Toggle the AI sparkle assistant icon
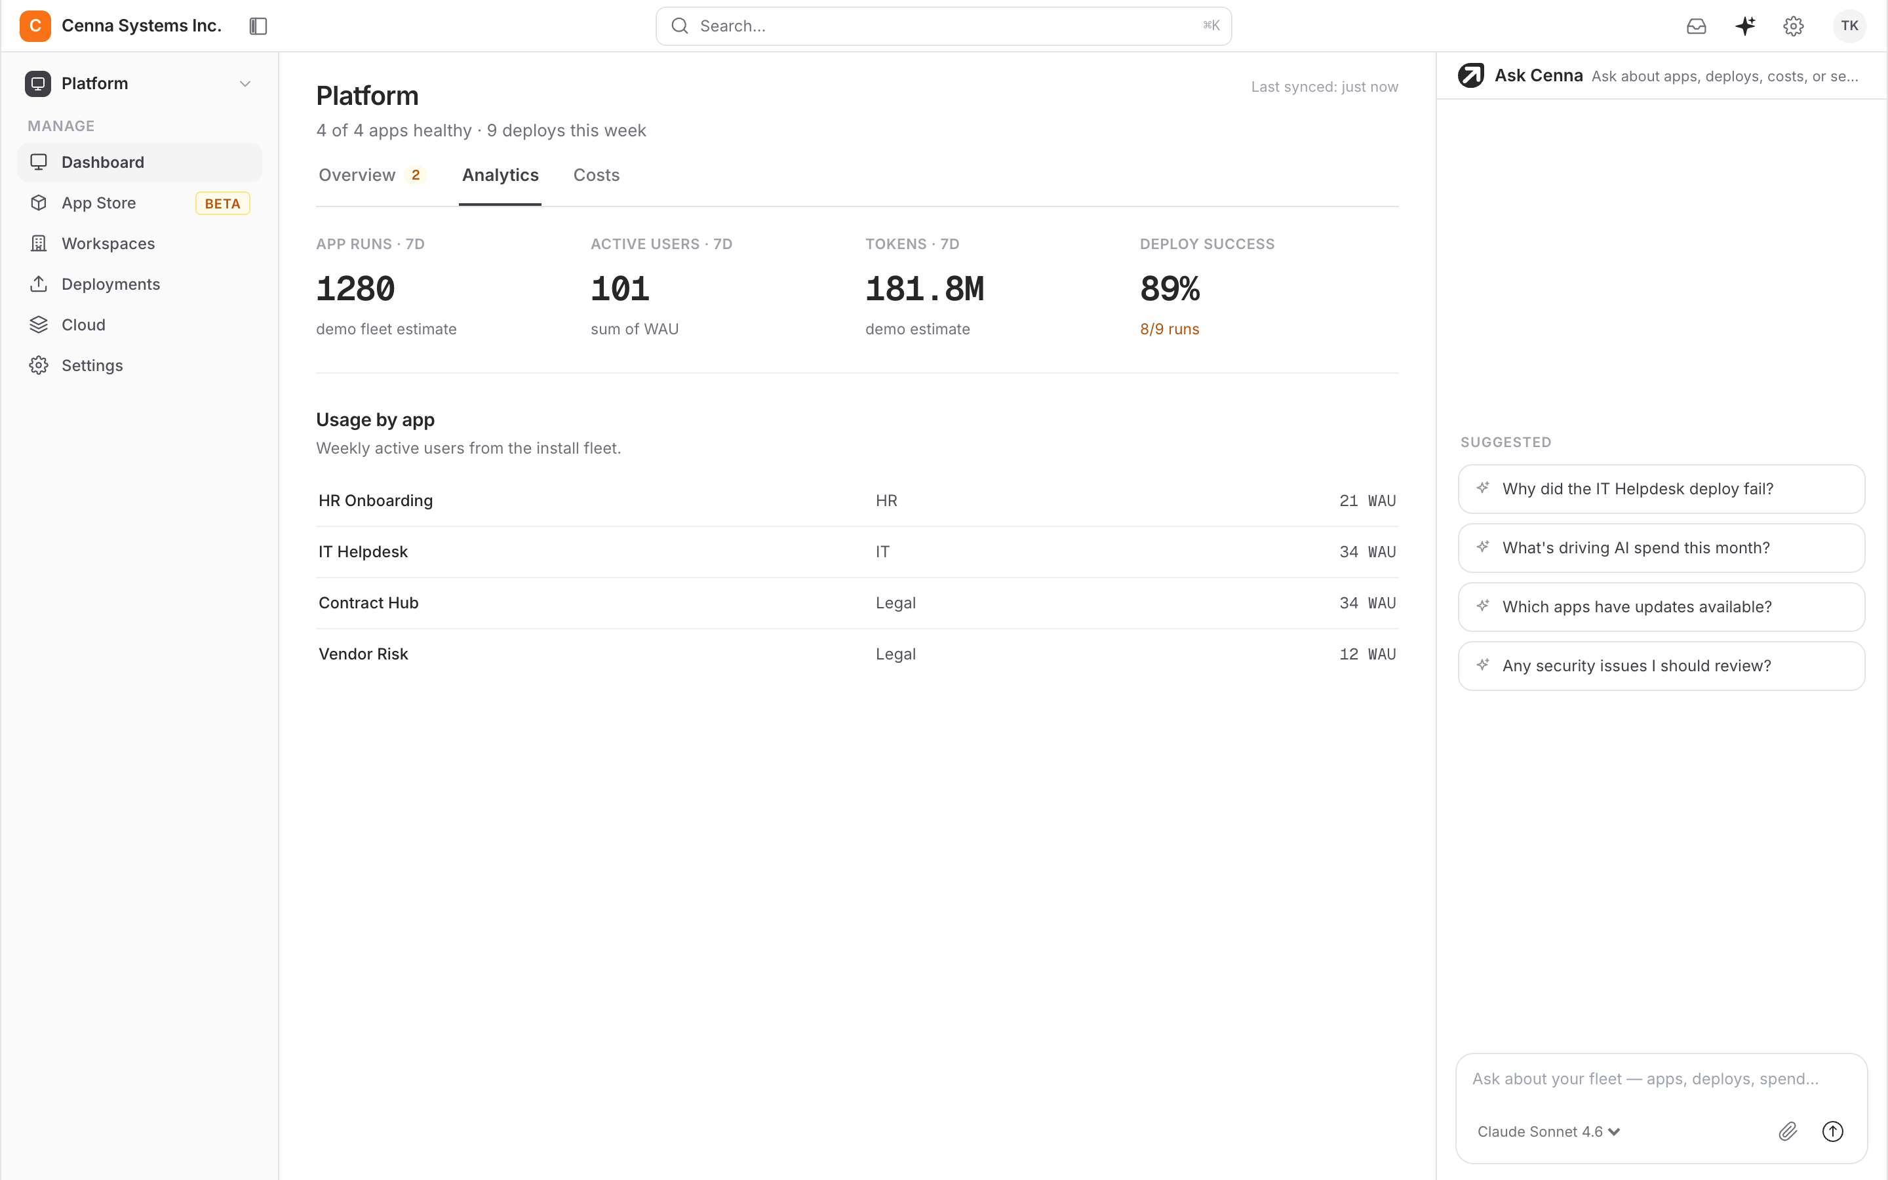The image size is (1888, 1180). (x=1745, y=26)
